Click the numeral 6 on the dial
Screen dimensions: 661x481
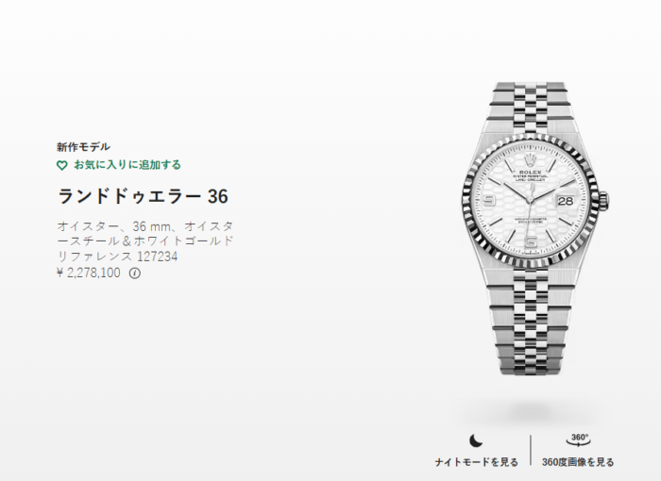531,243
